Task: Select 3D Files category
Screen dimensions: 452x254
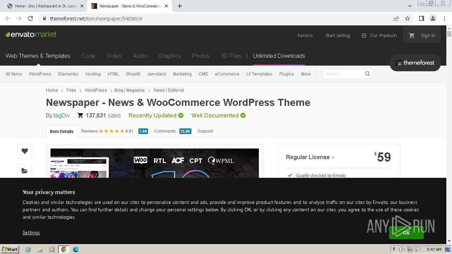Action: (x=231, y=56)
